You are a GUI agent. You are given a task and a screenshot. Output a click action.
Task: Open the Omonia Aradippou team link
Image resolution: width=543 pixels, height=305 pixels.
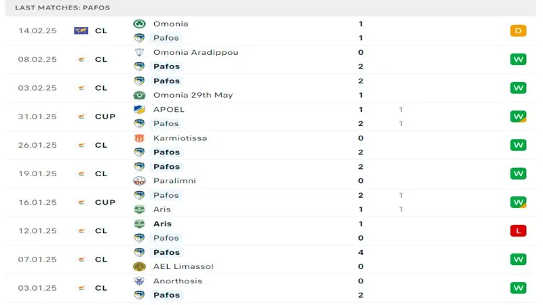tap(195, 52)
